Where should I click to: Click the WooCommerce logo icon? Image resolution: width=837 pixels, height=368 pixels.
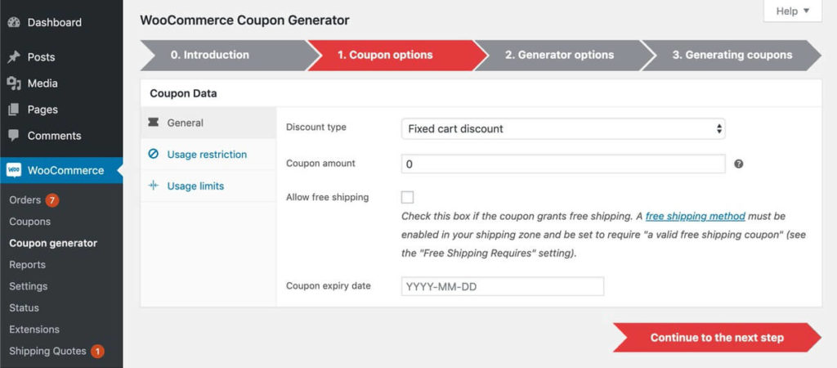[14, 170]
